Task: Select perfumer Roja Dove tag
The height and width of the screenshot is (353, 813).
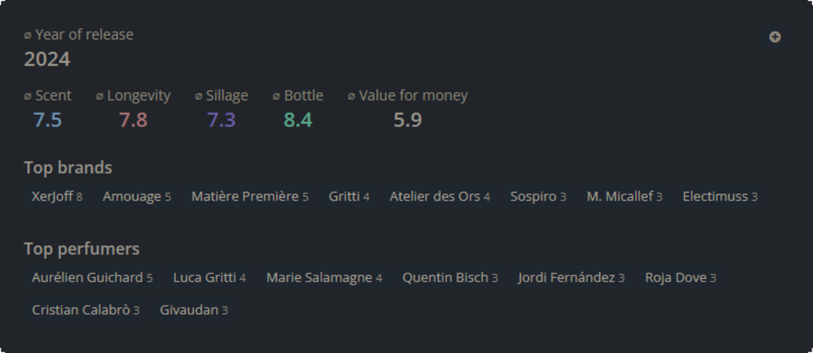Action: pos(680,278)
